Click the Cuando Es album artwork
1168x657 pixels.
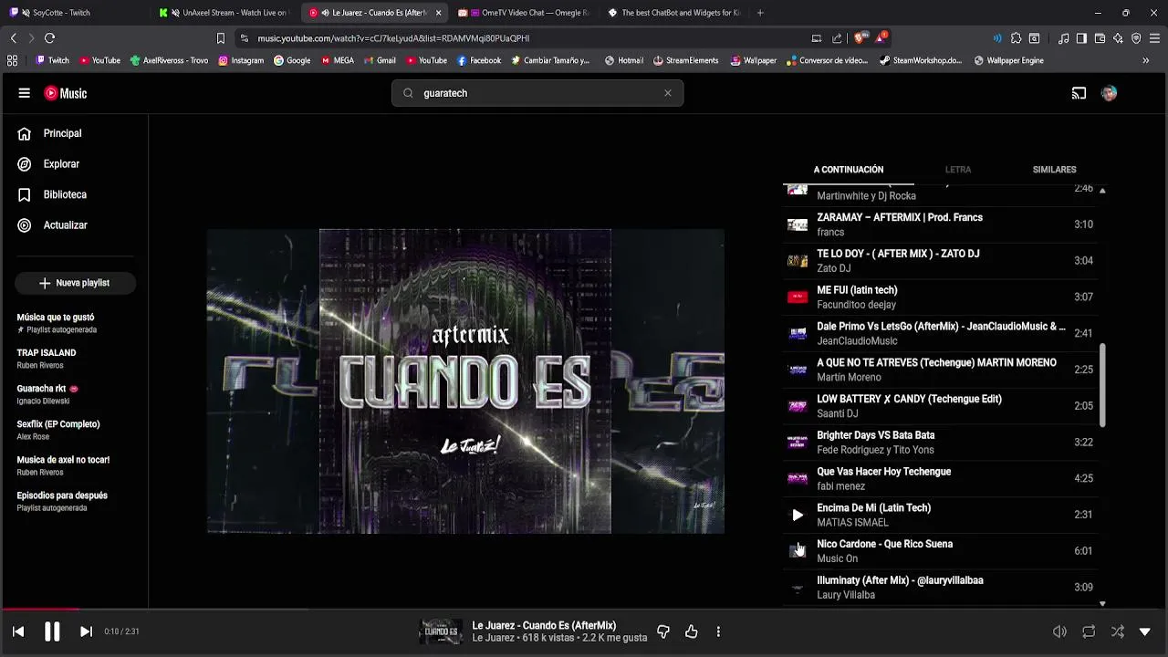pyautogui.click(x=465, y=381)
